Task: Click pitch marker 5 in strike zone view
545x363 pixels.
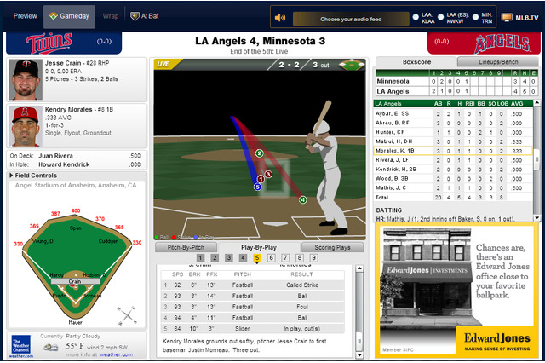Action: (x=257, y=187)
